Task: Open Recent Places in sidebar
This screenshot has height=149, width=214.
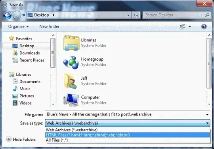Action: [32, 60]
